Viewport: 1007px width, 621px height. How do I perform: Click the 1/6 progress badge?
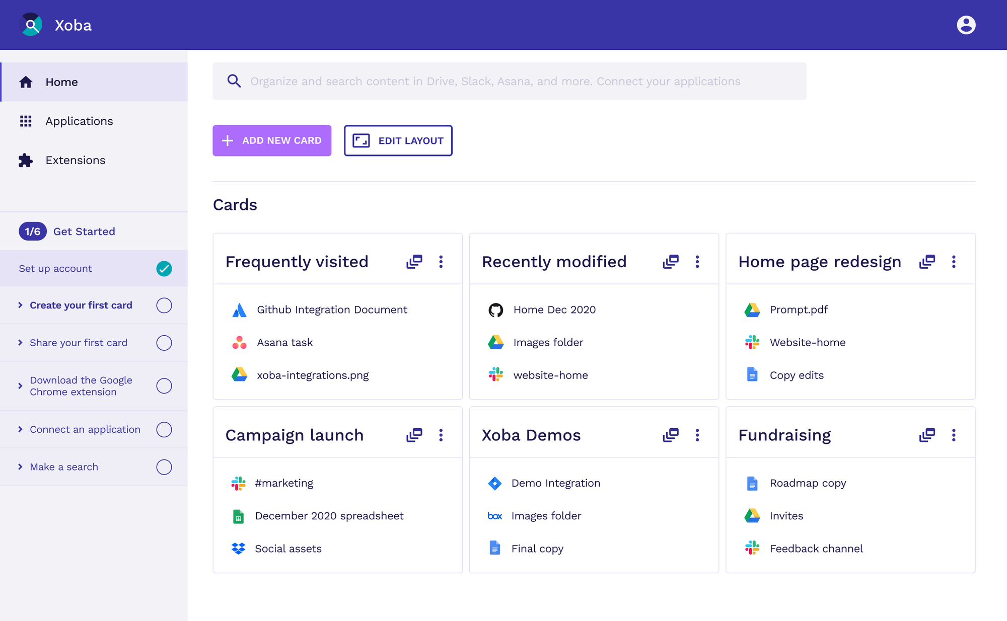[x=33, y=231]
